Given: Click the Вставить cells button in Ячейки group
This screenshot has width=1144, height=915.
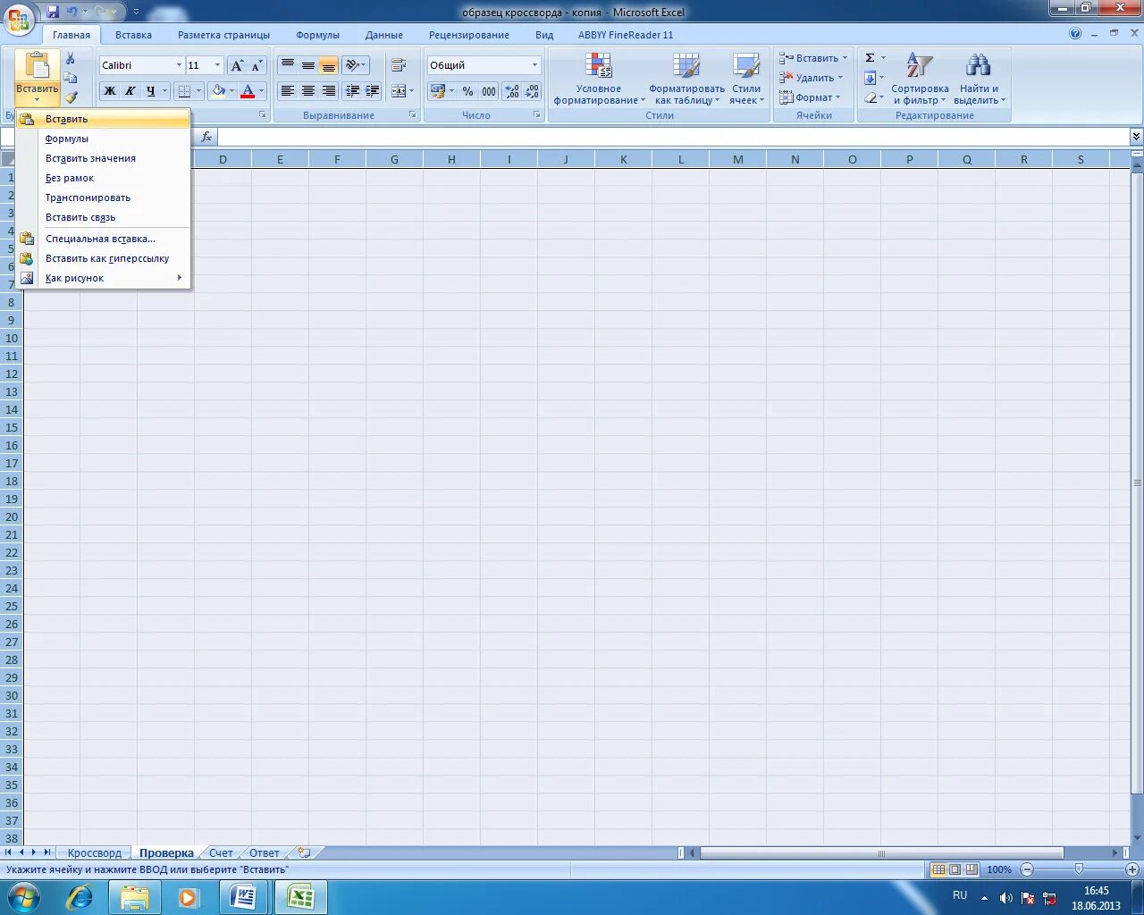Looking at the screenshot, I should (x=813, y=58).
